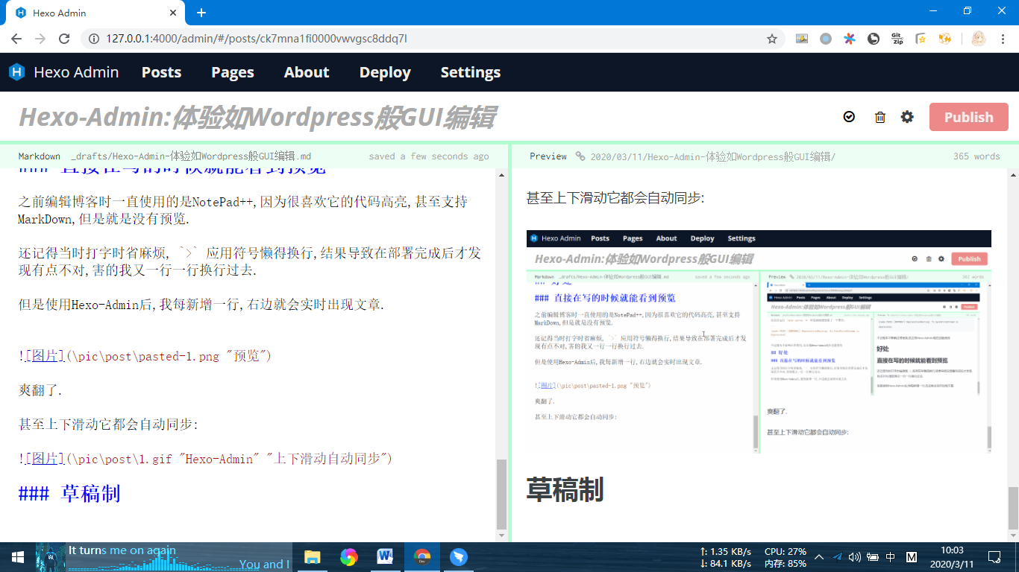Toggle the 中 input language indicator

pos(891,557)
